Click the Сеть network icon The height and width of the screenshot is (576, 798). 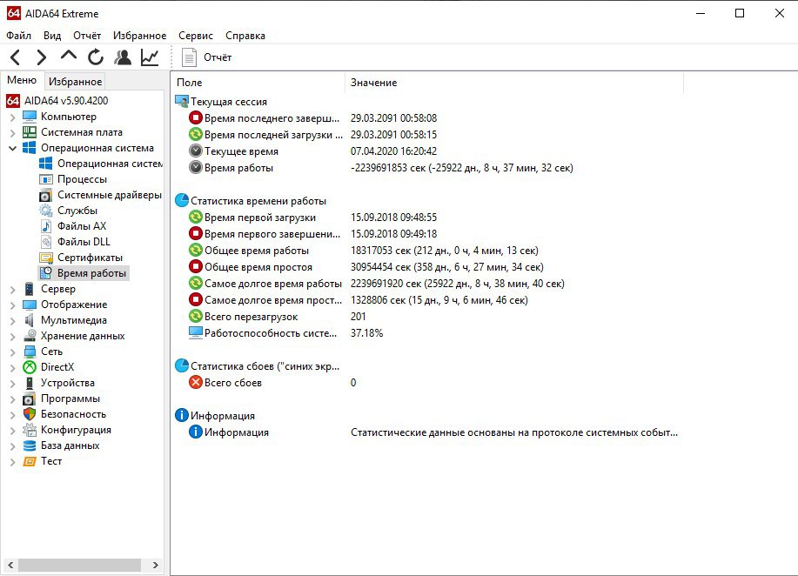[30, 352]
